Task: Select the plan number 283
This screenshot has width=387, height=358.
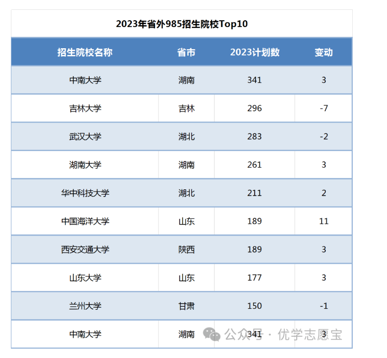Action: click(x=255, y=136)
